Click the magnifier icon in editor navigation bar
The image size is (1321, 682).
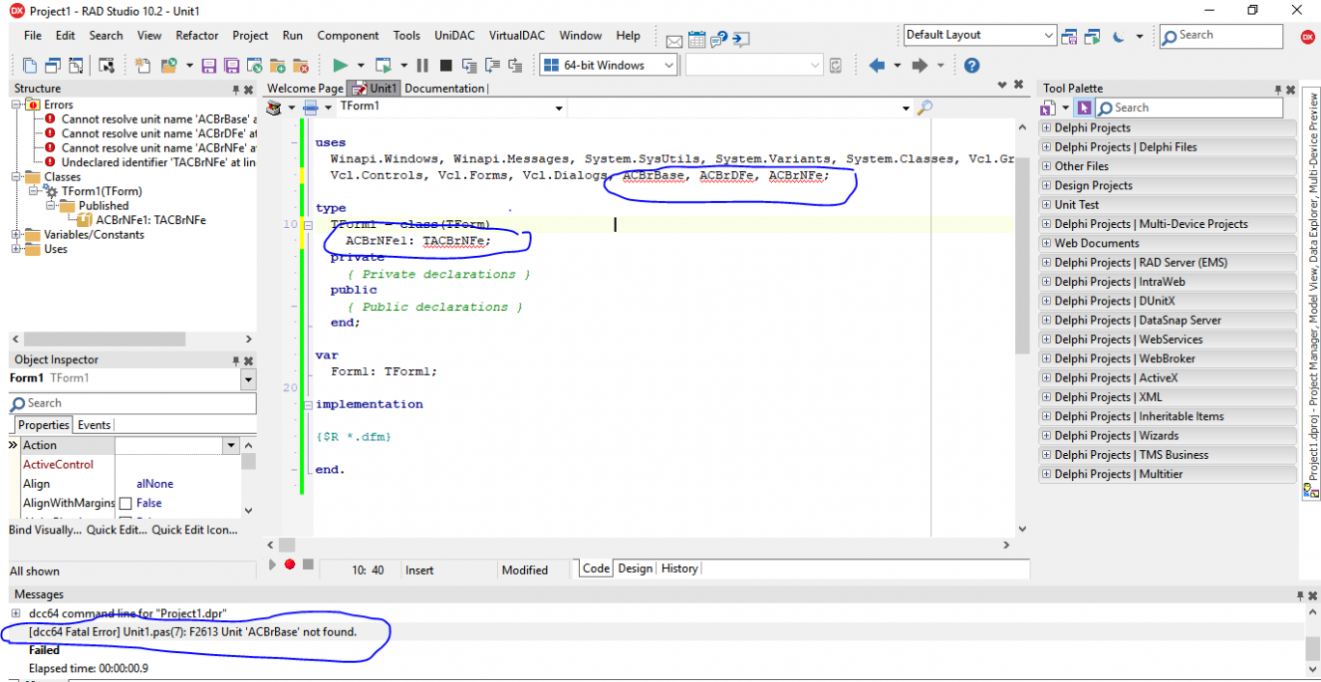click(x=925, y=108)
